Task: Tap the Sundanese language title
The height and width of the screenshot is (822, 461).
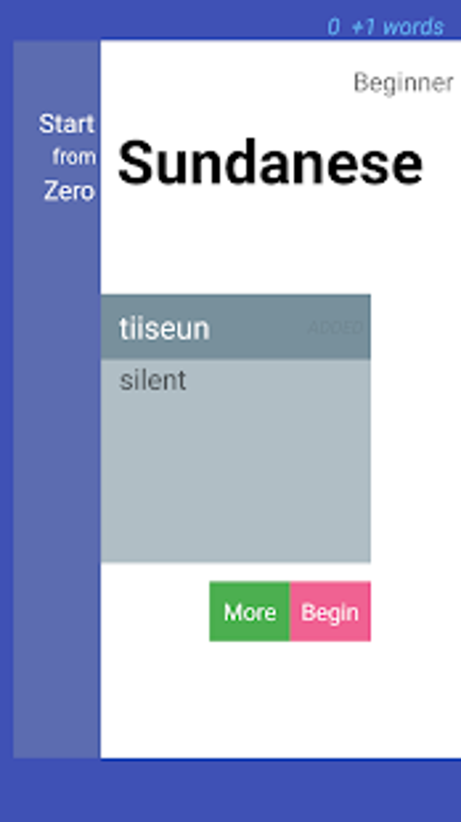Action: pyautogui.click(x=270, y=163)
